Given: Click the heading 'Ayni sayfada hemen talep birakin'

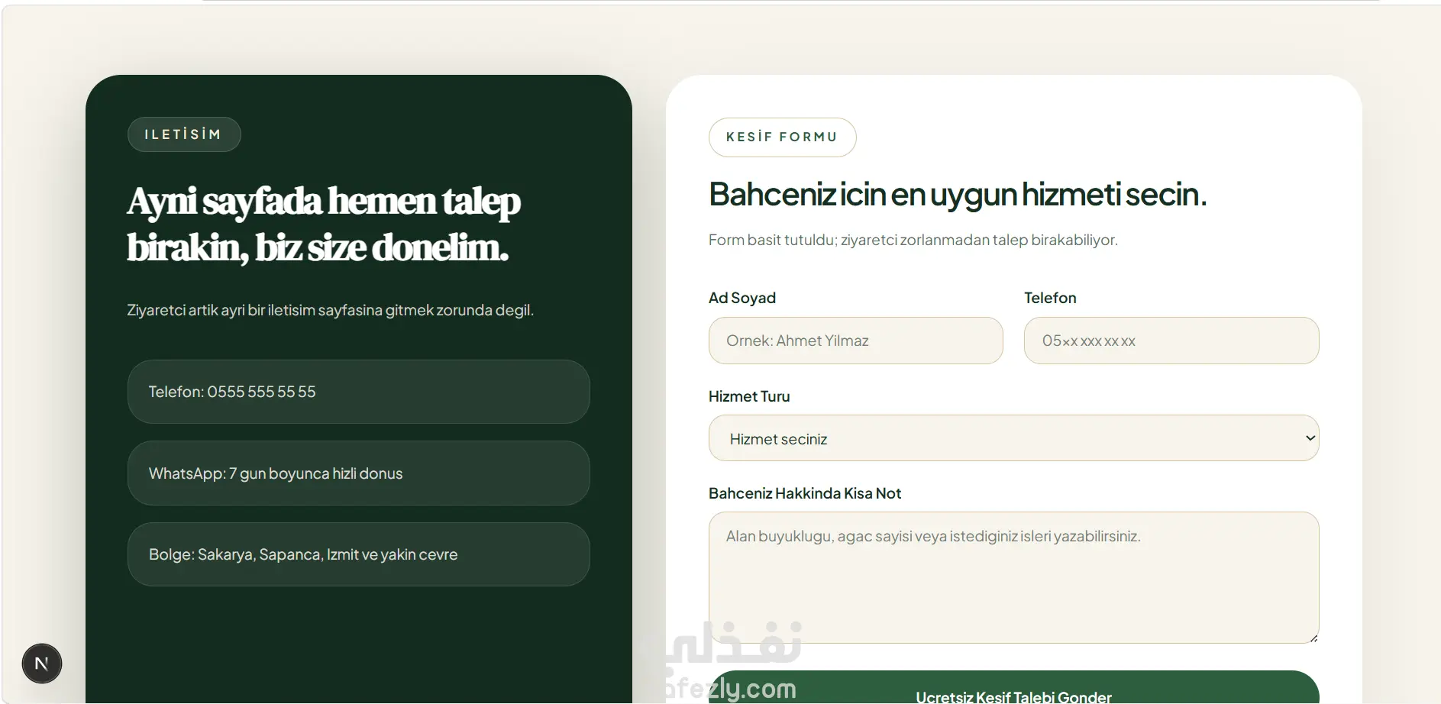Looking at the screenshot, I should 324,224.
